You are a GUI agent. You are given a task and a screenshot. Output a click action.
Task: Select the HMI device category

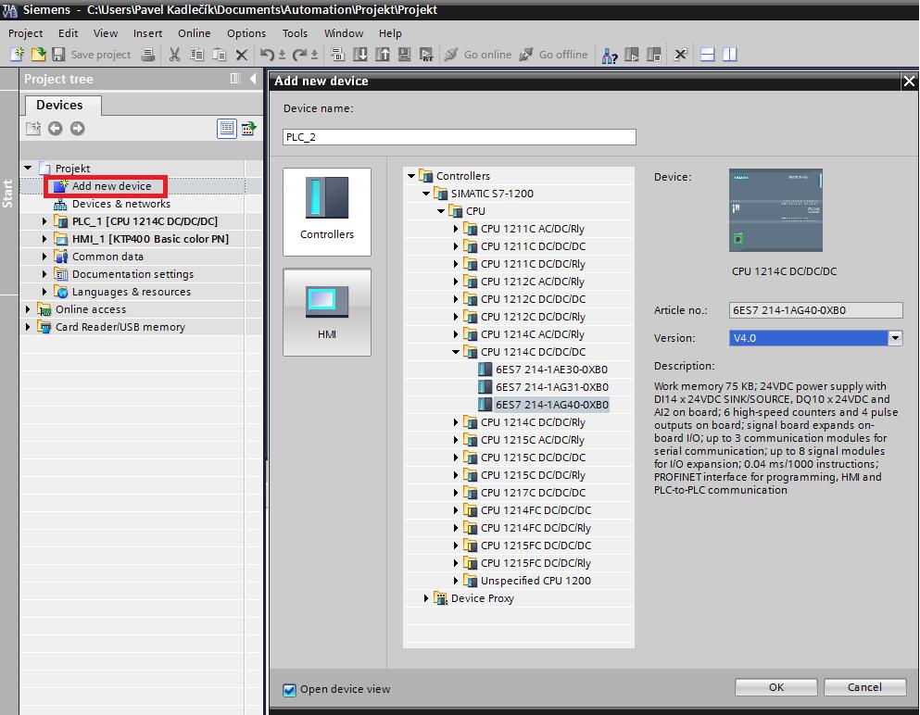[327, 312]
